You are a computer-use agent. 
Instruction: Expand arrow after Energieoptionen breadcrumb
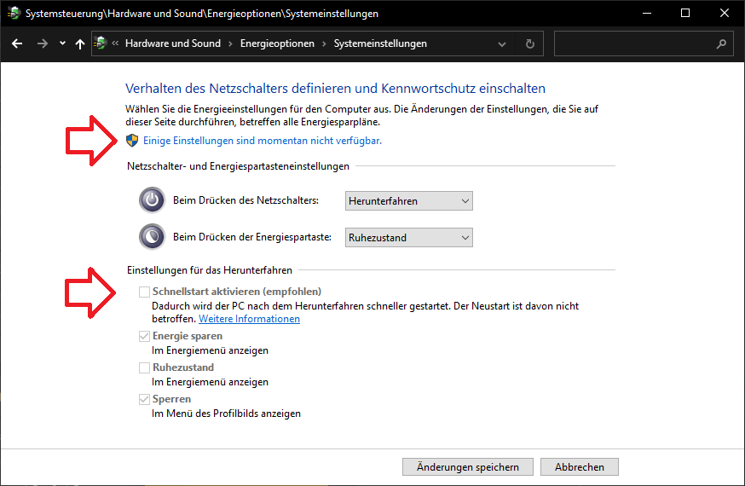pos(324,43)
